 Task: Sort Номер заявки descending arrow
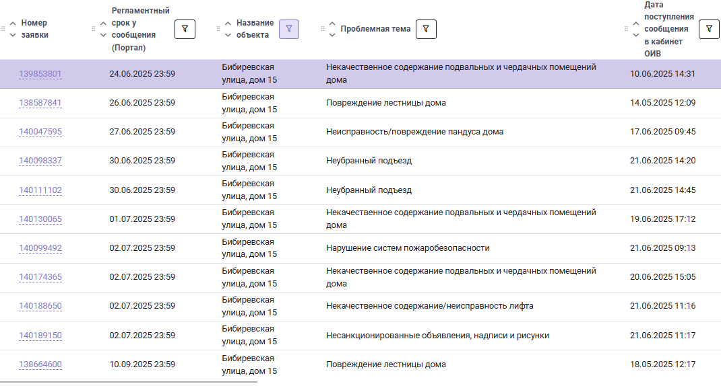tap(13, 35)
